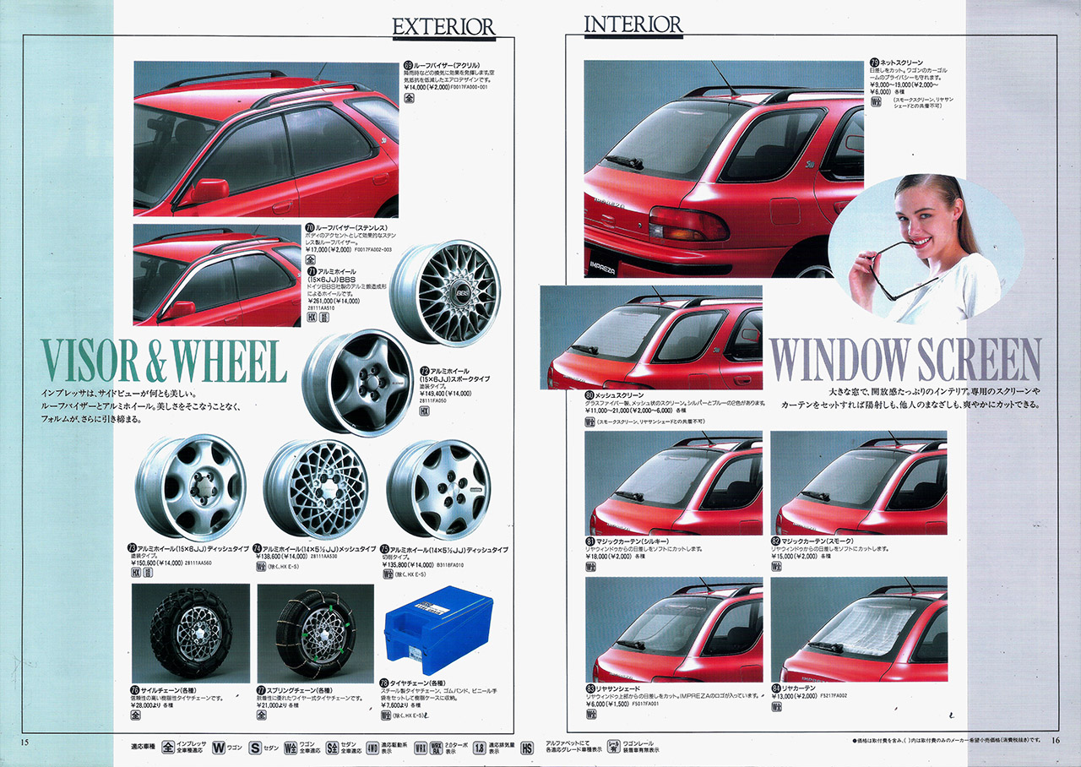Click the W全 badge under rear sunshade item 83
Screen dimensions: 1081x767
[x=590, y=714]
